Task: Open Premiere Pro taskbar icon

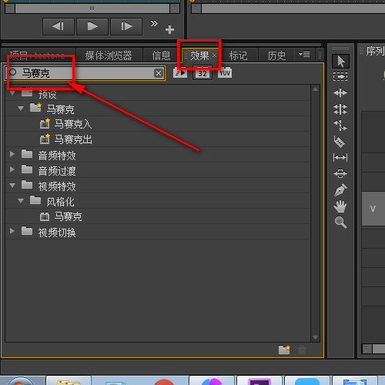Action: [x=259, y=381]
